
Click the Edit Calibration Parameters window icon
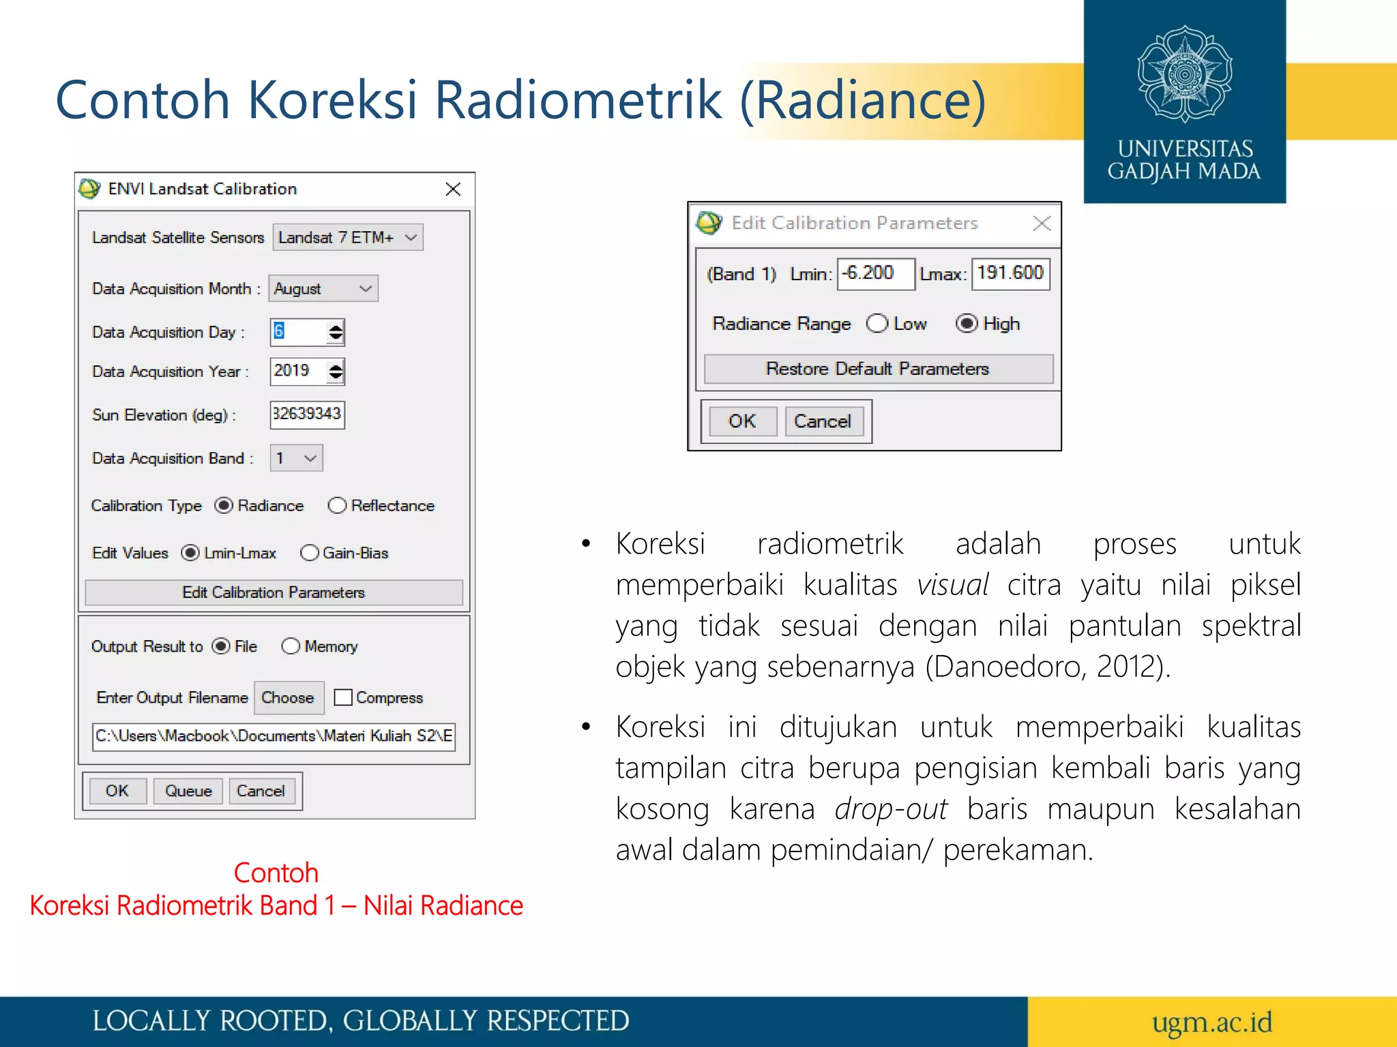(x=709, y=223)
